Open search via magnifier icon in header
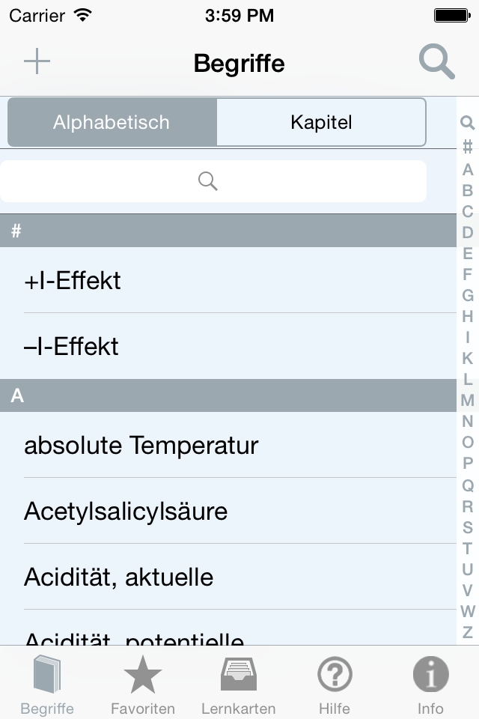 coord(437,61)
